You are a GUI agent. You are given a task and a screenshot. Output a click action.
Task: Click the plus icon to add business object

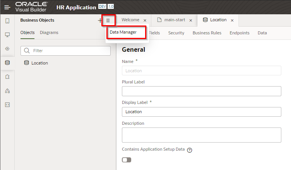tap(100, 20)
